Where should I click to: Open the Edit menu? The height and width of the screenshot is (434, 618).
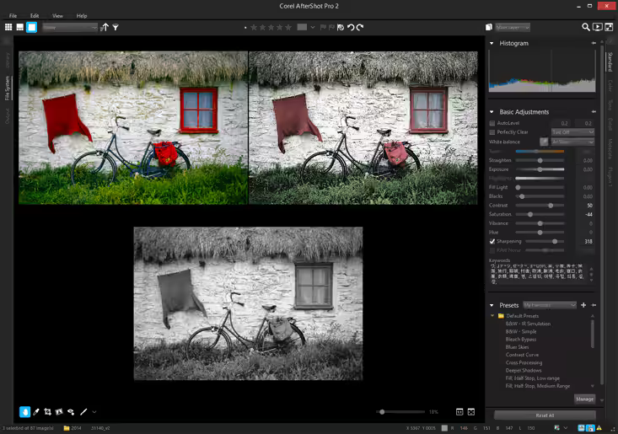[x=35, y=16]
